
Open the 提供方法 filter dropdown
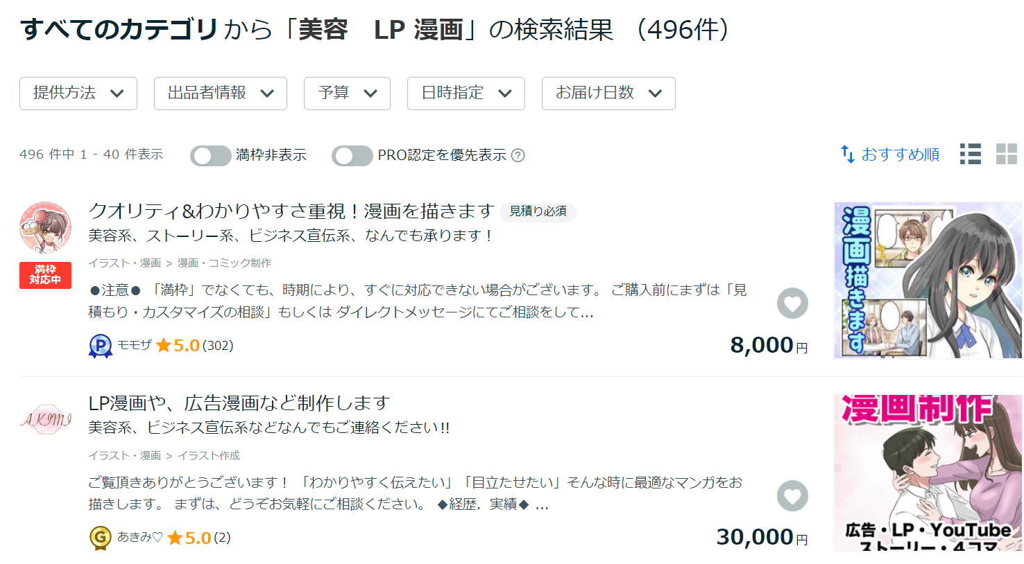point(78,94)
